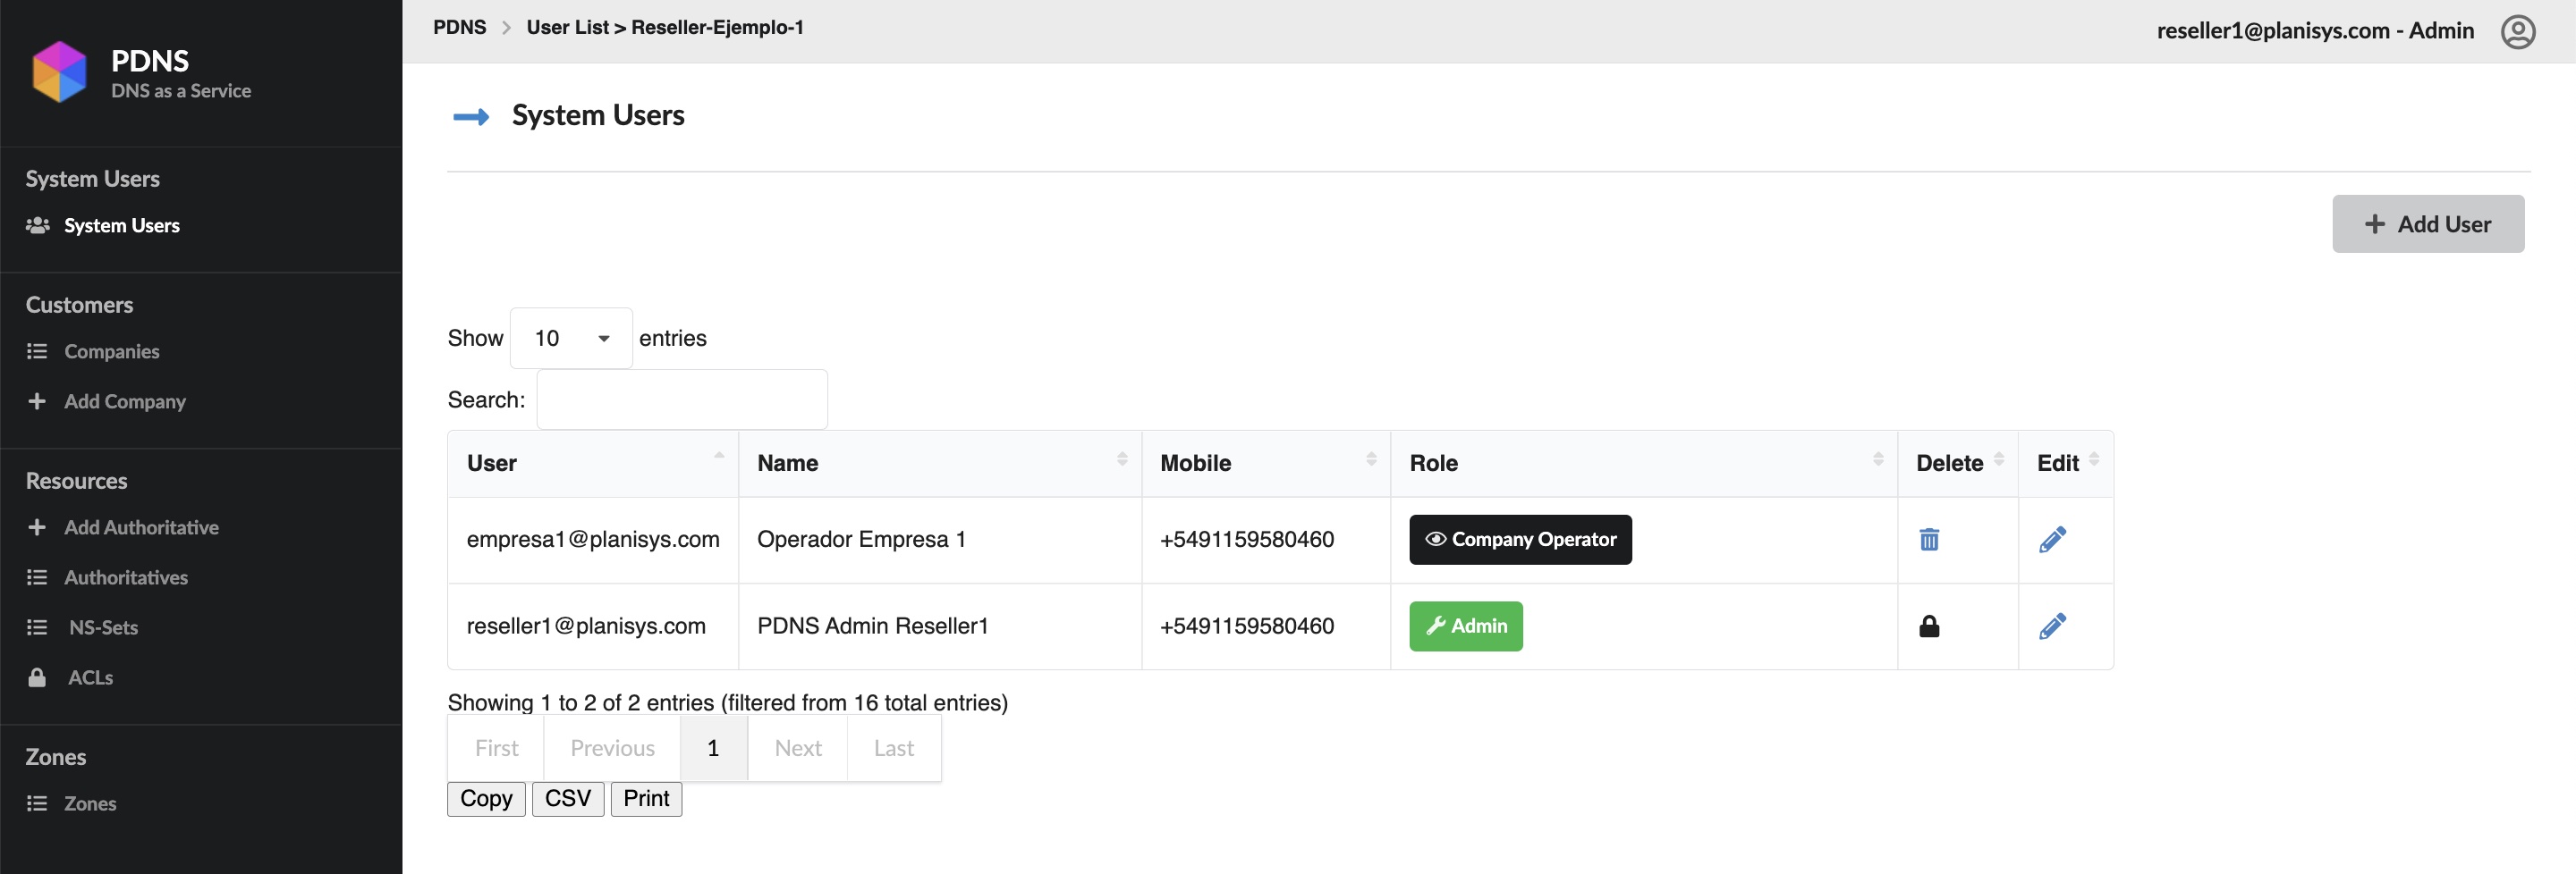
Task: Go to Companies in the sidebar
Action: 112,351
